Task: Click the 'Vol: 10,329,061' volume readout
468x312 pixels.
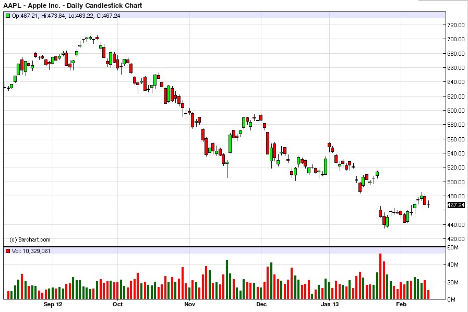Action: (x=31, y=251)
